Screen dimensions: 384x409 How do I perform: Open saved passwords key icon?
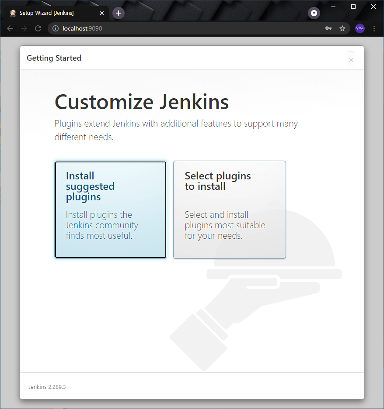click(x=328, y=28)
